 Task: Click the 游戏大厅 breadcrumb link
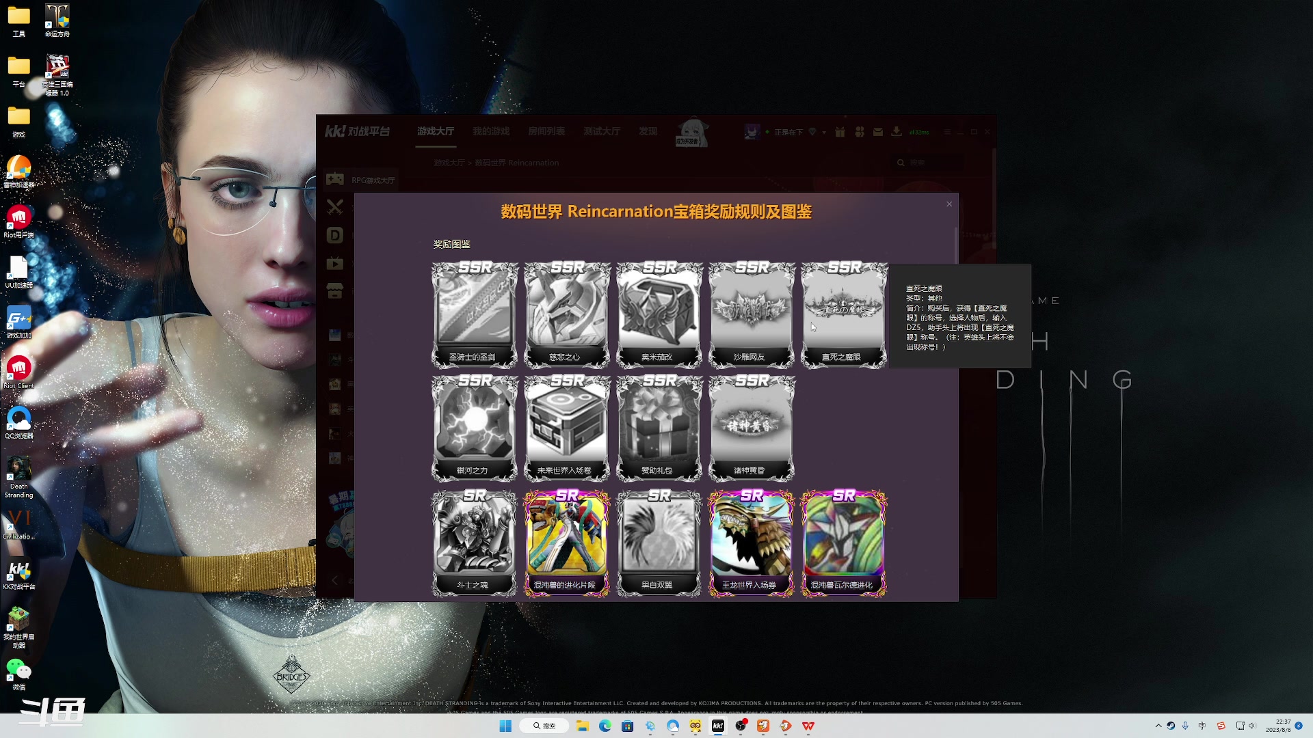click(449, 163)
